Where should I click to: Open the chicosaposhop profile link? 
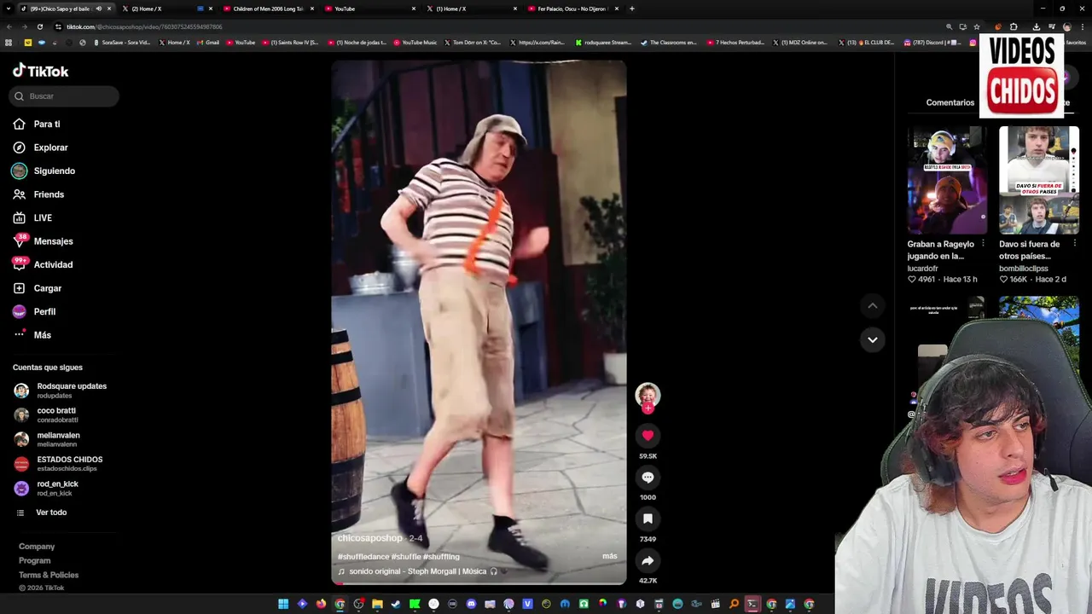(369, 538)
